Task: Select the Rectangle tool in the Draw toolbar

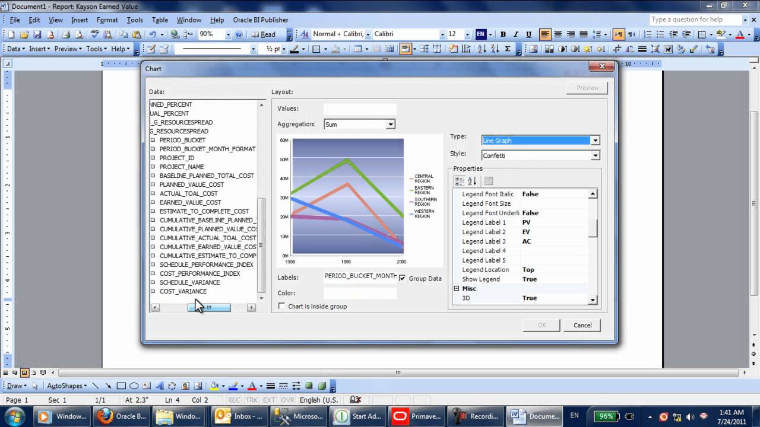Action: [121, 386]
